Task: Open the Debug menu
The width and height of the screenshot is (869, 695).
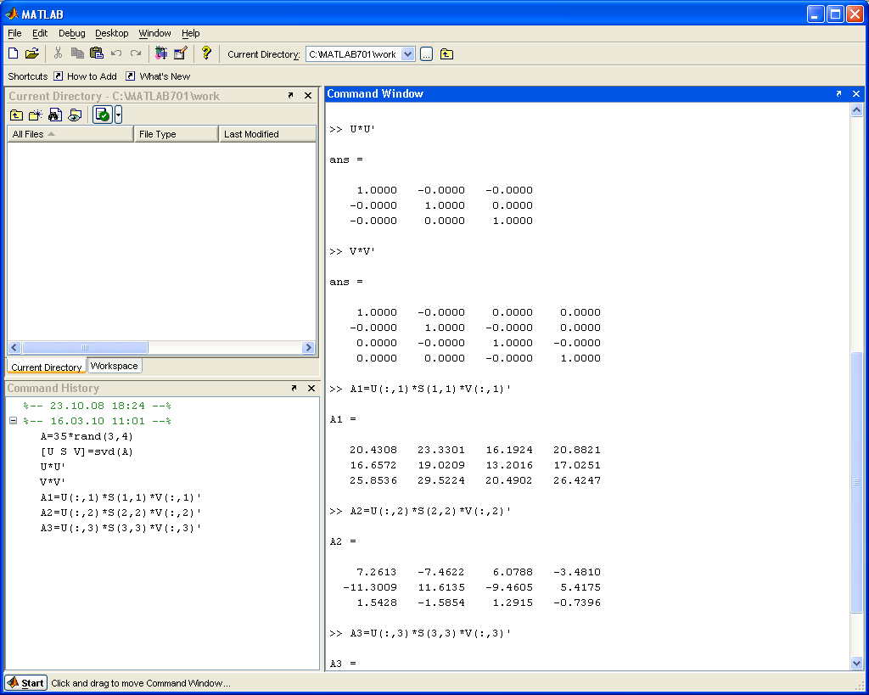Action: [72, 33]
